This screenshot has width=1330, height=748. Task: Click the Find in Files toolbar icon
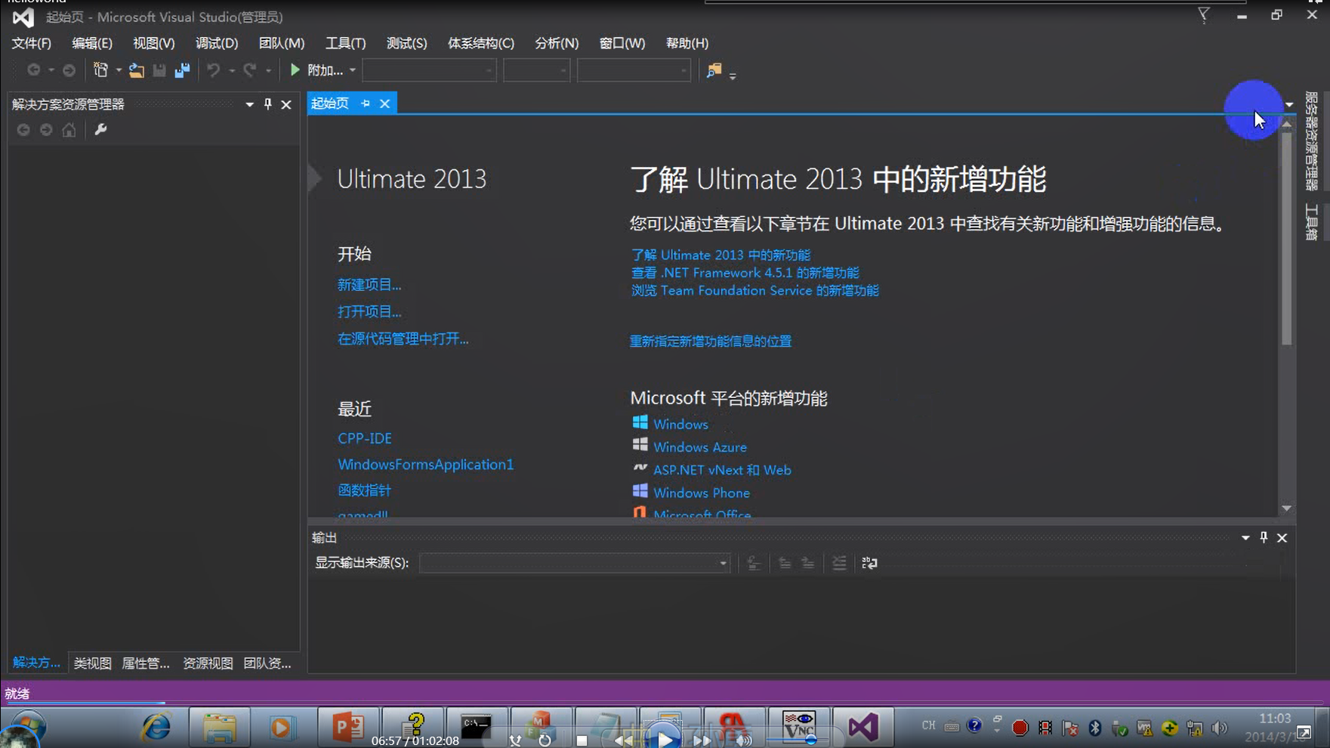[x=714, y=70]
